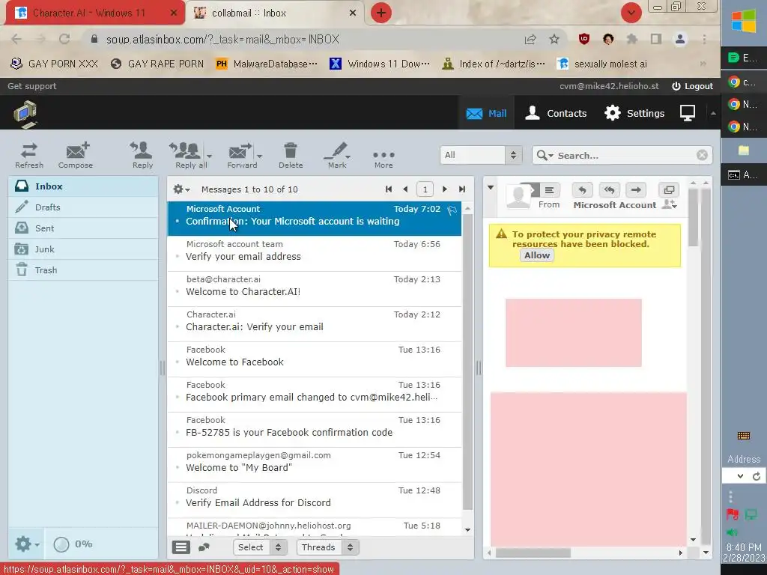
Task: Open Verify Email Address for Discord message
Action: click(314, 500)
